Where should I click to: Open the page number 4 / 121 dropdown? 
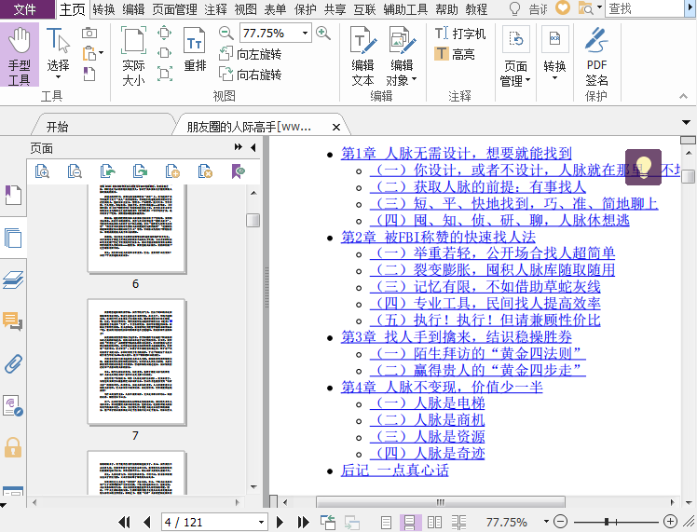point(261,523)
